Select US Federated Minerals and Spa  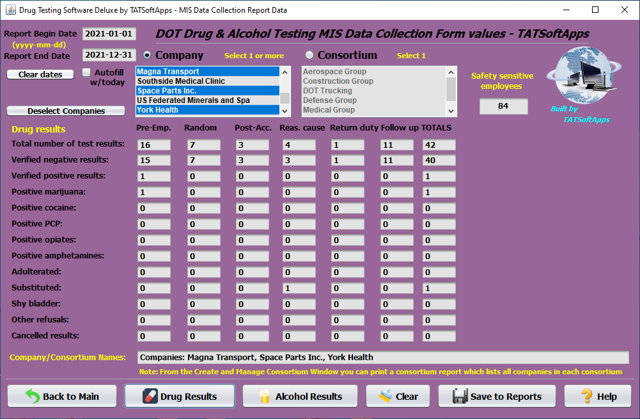[208, 100]
